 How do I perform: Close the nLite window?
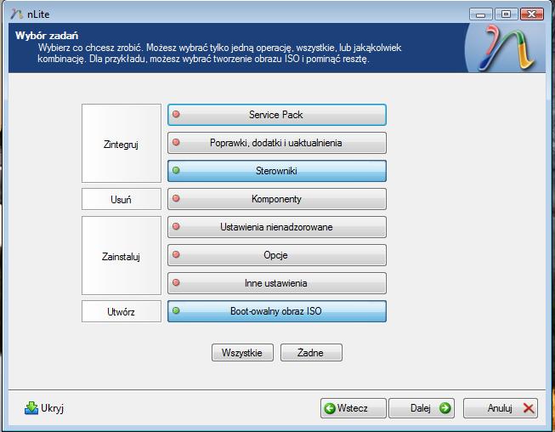[532, 14]
